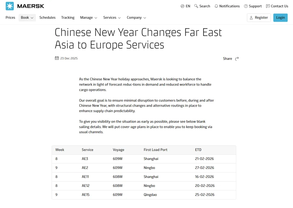Expand the Book dropdown menu
The height and width of the screenshot is (208, 293).
coord(27,17)
